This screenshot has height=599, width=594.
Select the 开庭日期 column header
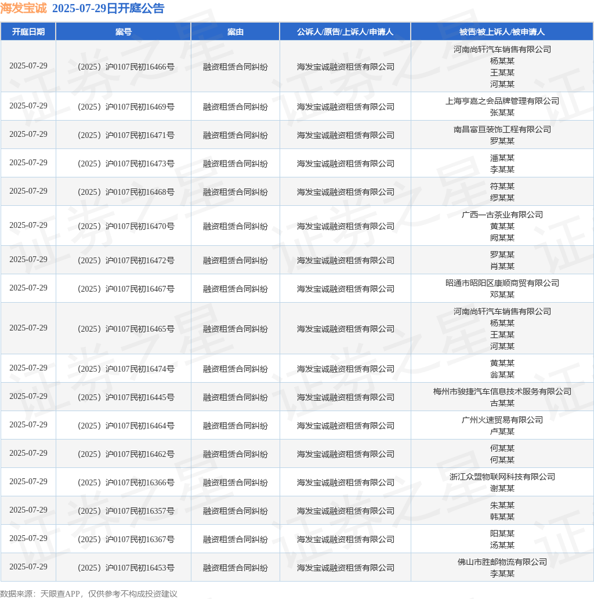tap(28, 32)
